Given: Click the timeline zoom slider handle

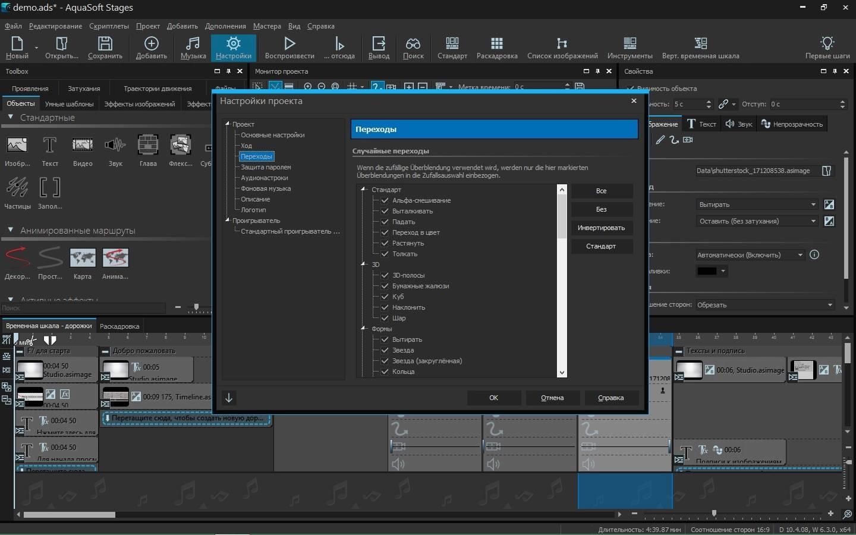Looking at the screenshot, I should click(714, 513).
